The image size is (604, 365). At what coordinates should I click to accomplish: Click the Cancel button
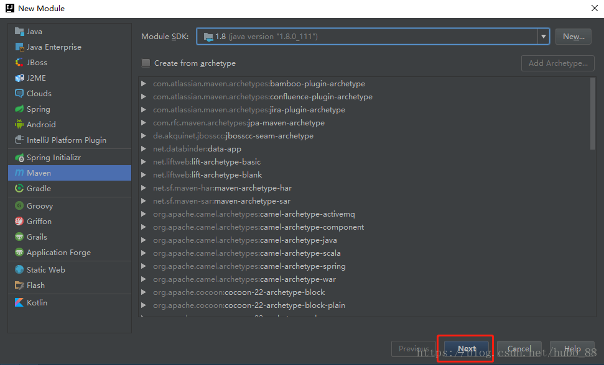pyautogui.click(x=519, y=349)
